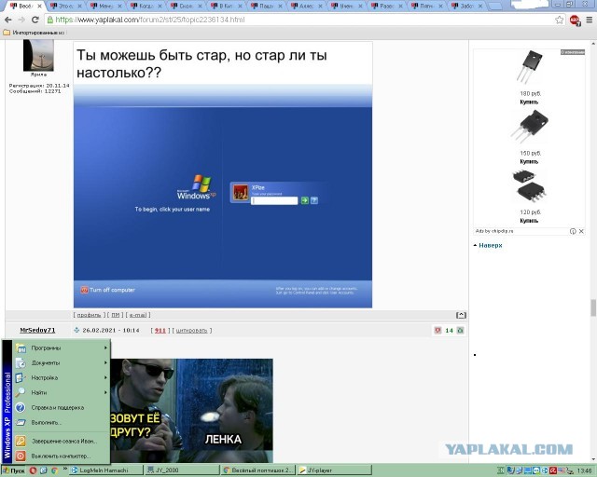Image resolution: width=597 pixels, height=477 pixels.
Task: Click the browser Forward arrow
Action: click(x=21, y=20)
